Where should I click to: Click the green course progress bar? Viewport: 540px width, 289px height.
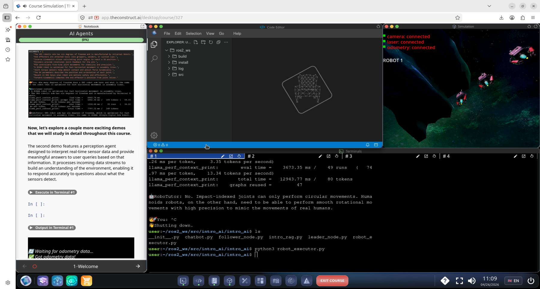pos(81,40)
